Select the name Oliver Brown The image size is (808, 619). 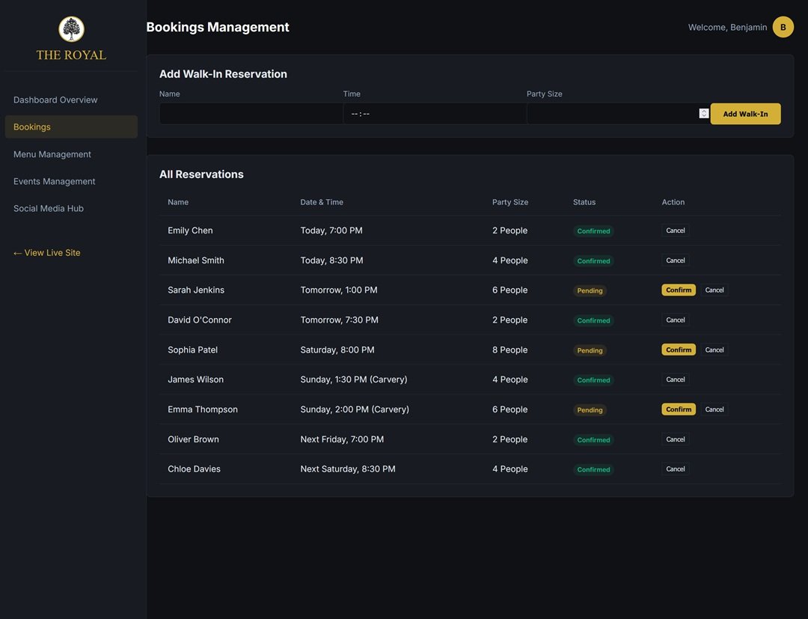[193, 439]
